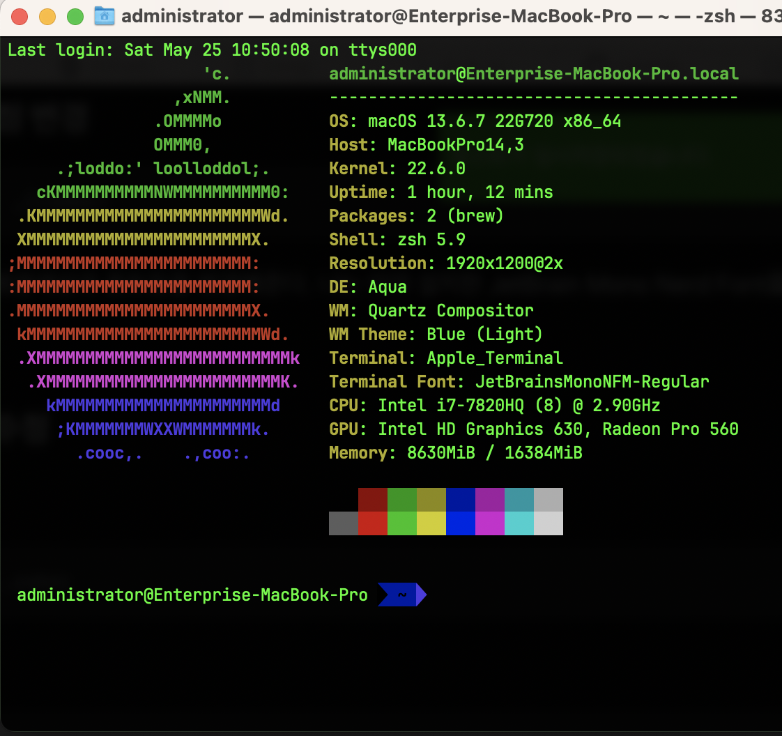Click the light gray color block, top row
This screenshot has height=736, width=782.
[549, 500]
